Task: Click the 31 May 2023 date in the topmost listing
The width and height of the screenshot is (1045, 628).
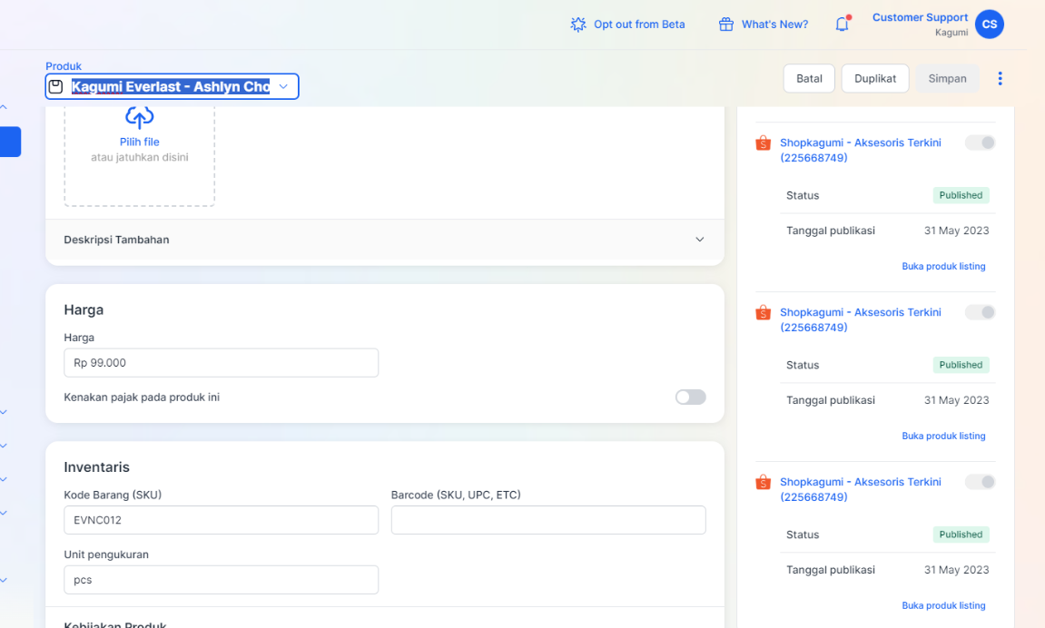Action: 956,231
